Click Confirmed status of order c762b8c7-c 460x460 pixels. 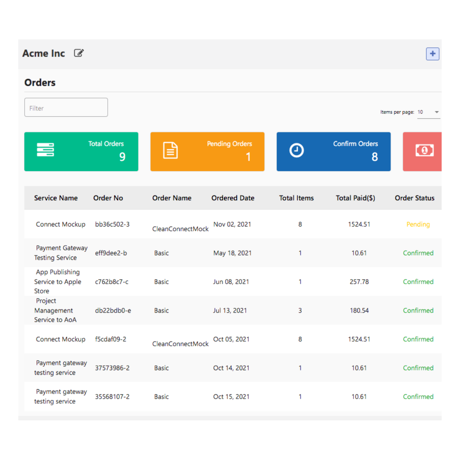click(x=418, y=282)
